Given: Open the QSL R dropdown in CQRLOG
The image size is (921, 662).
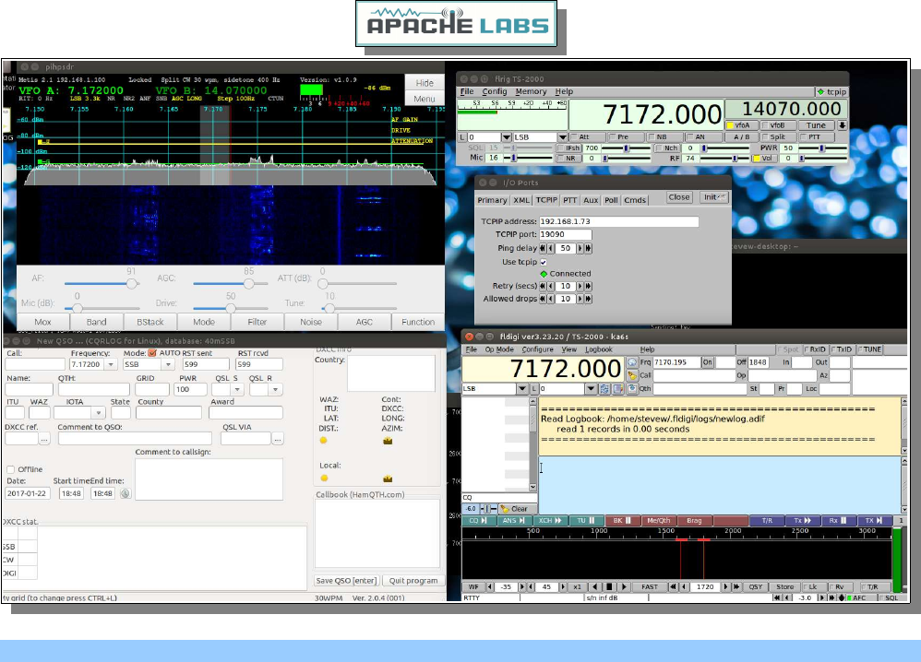Looking at the screenshot, I should click(276, 389).
